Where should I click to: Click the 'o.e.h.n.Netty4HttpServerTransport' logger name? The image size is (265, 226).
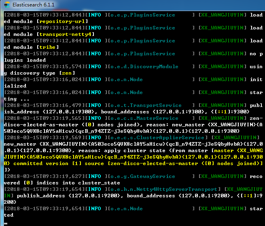tap(164, 189)
